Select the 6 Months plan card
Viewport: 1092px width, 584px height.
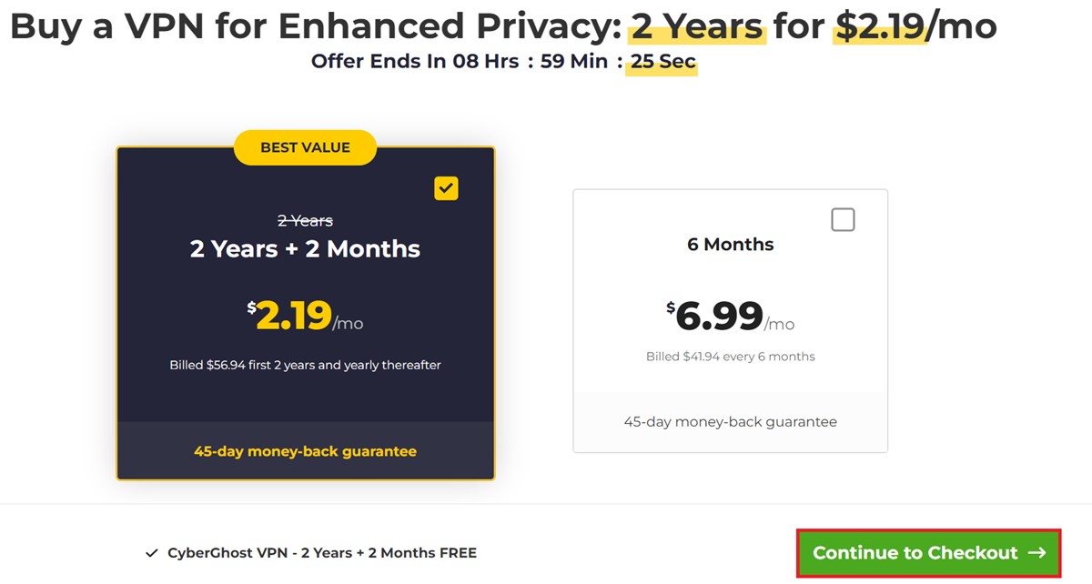730,321
